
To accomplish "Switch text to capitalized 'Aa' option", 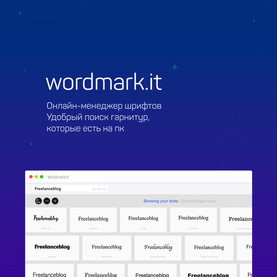I will pos(99,189).
